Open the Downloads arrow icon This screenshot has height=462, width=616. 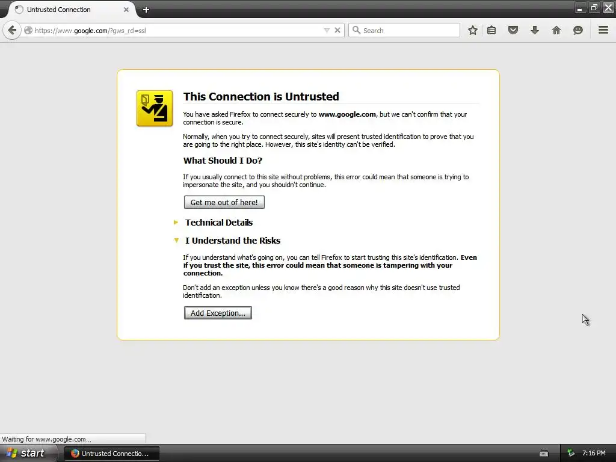[x=535, y=30]
